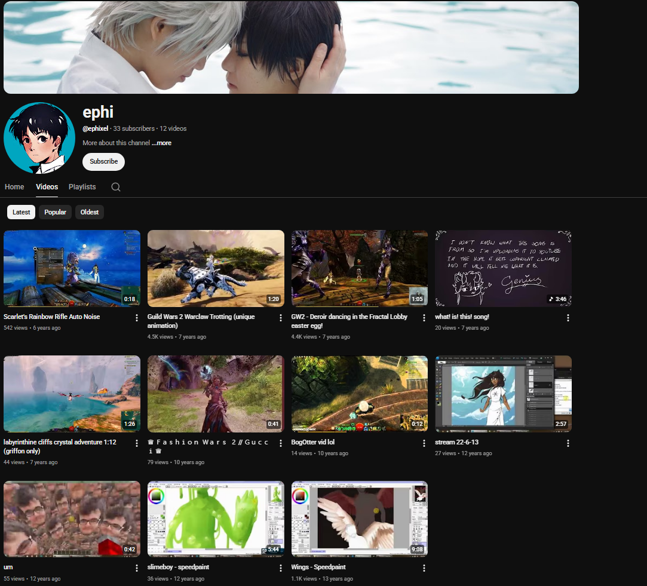Open title link GW2 - Deroir dancing

pyautogui.click(x=349, y=321)
